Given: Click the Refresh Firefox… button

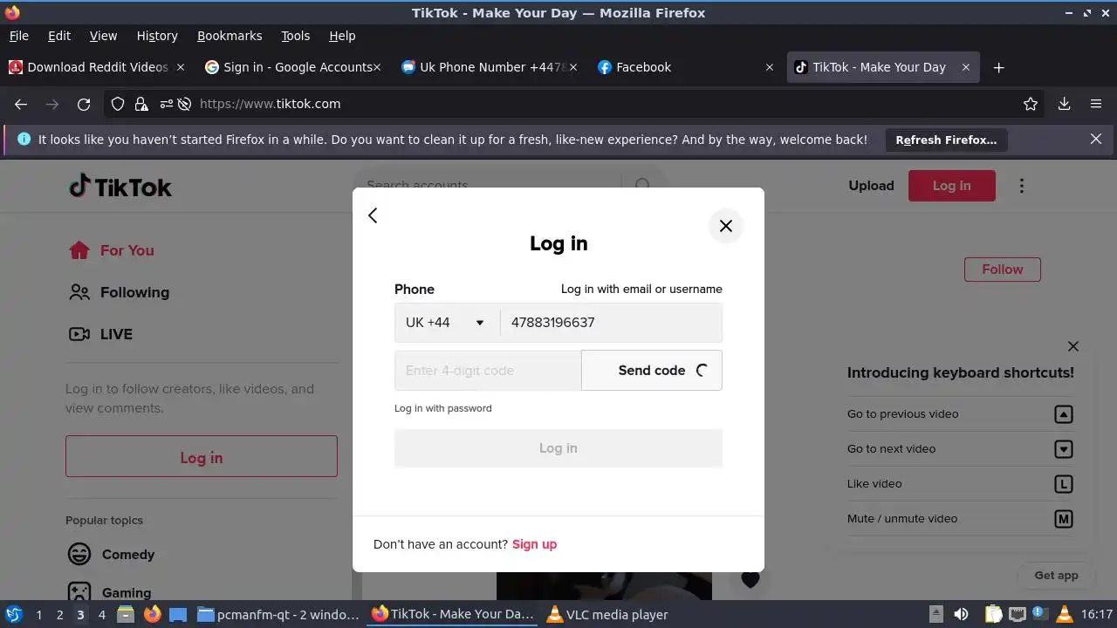Looking at the screenshot, I should (x=946, y=140).
